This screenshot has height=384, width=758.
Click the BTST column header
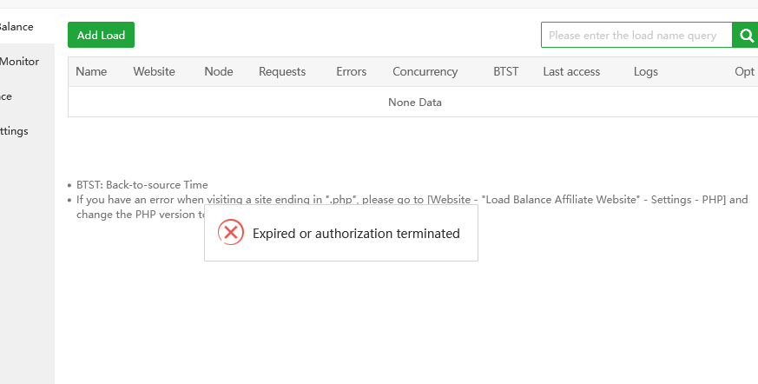505,72
